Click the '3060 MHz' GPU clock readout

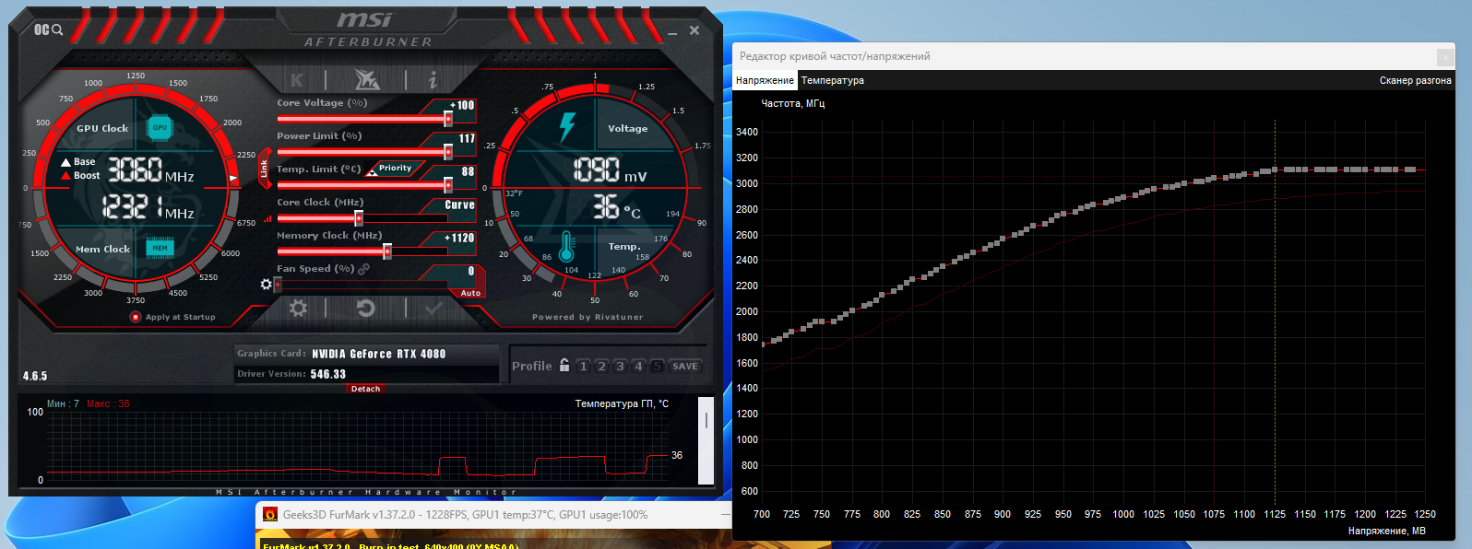click(150, 170)
